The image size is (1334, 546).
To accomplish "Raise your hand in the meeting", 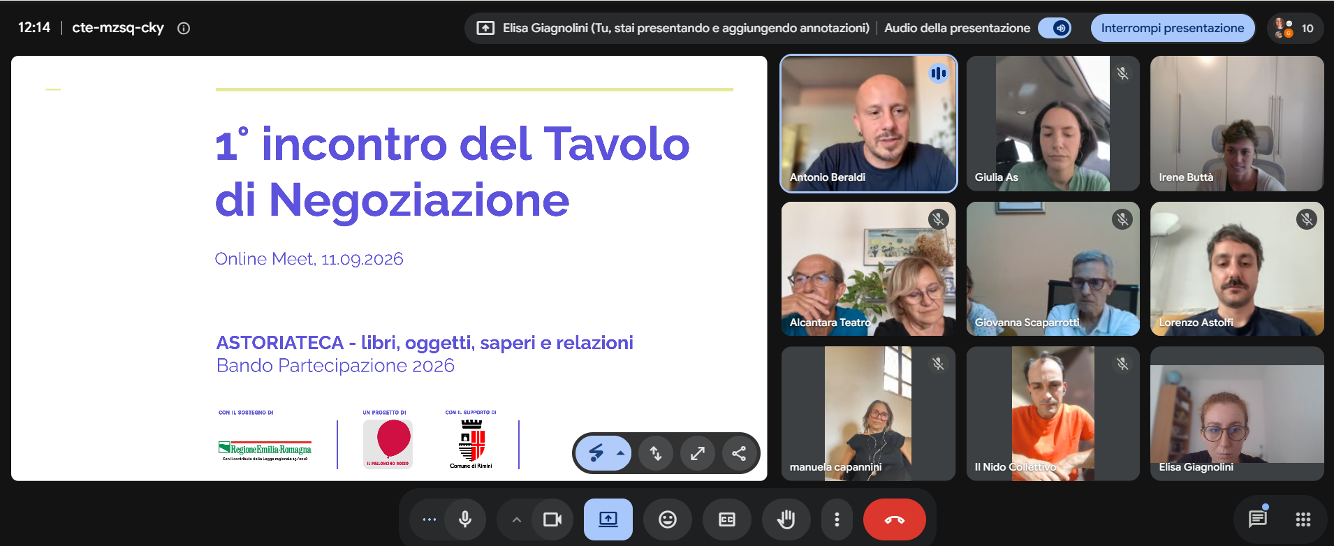I will [786, 519].
